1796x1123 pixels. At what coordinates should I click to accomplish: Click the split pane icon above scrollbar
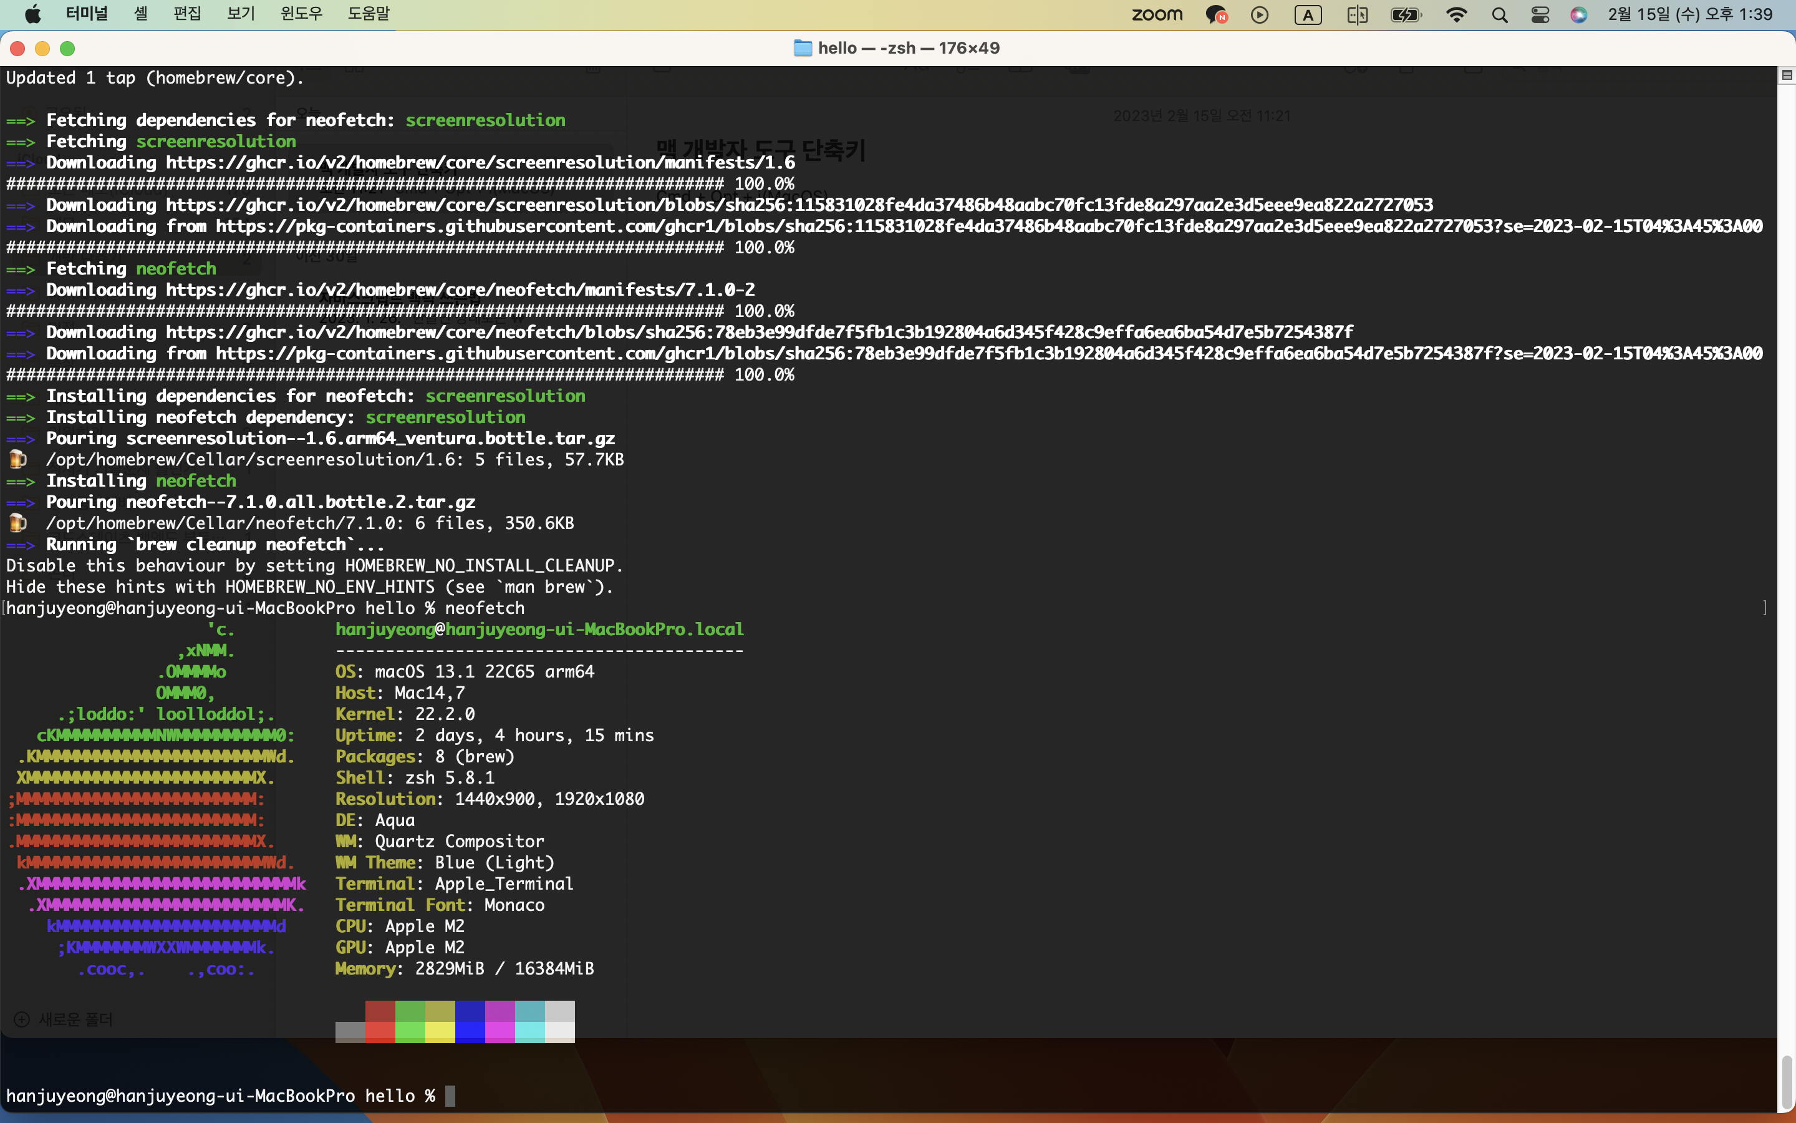click(x=1787, y=74)
